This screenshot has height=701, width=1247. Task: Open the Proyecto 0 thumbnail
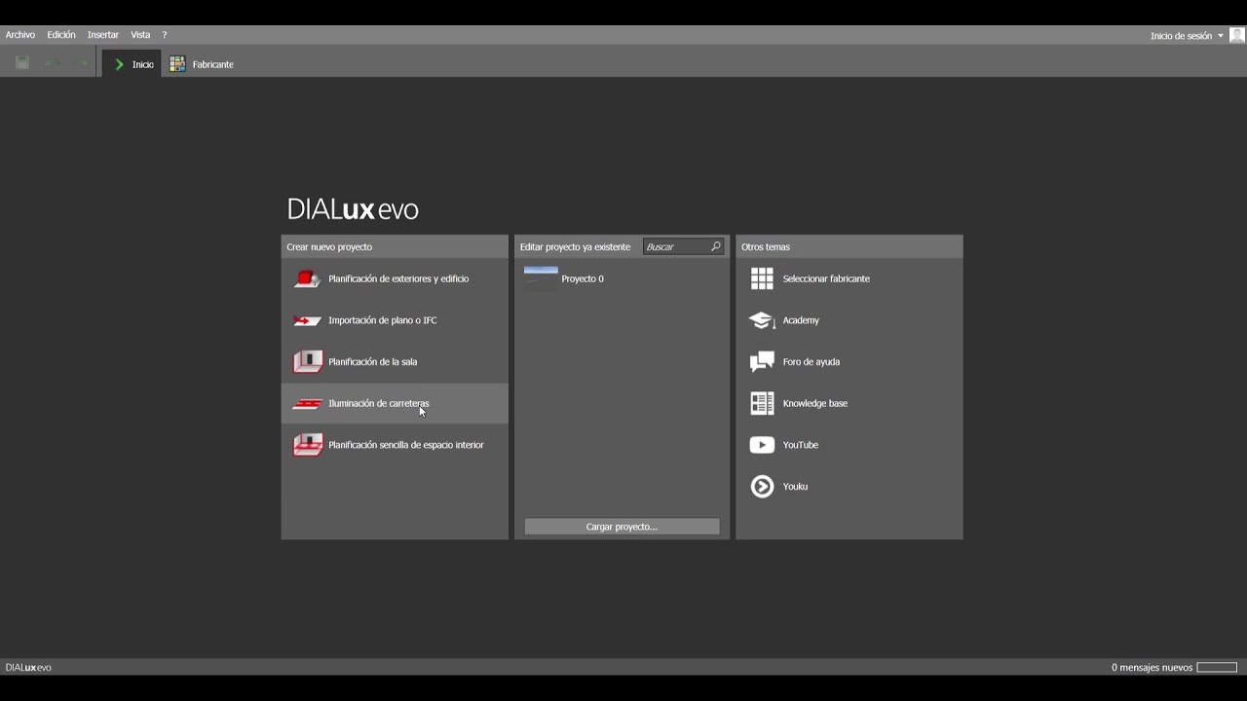click(x=541, y=278)
